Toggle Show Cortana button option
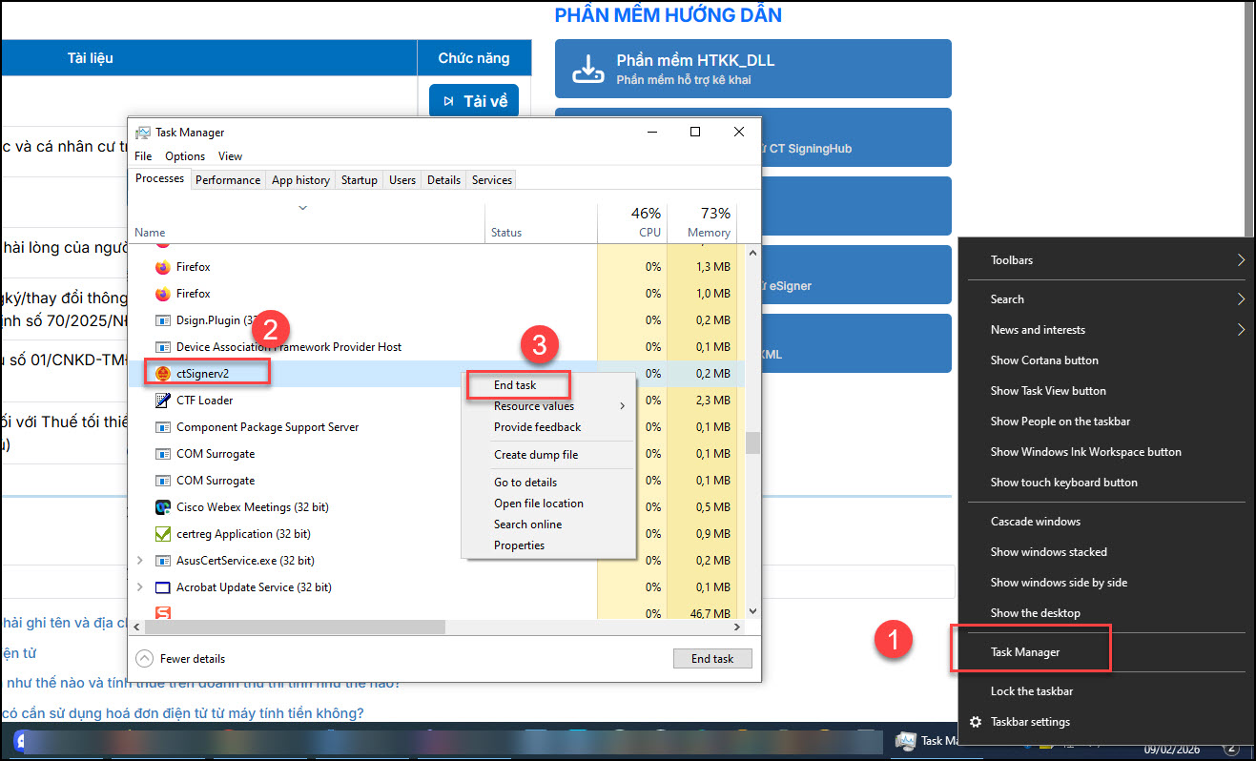The width and height of the screenshot is (1256, 761). [x=1044, y=360]
